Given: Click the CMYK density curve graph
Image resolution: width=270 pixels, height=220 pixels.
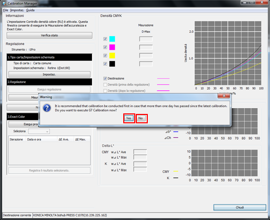Looking at the screenshot, I should coord(228,53).
